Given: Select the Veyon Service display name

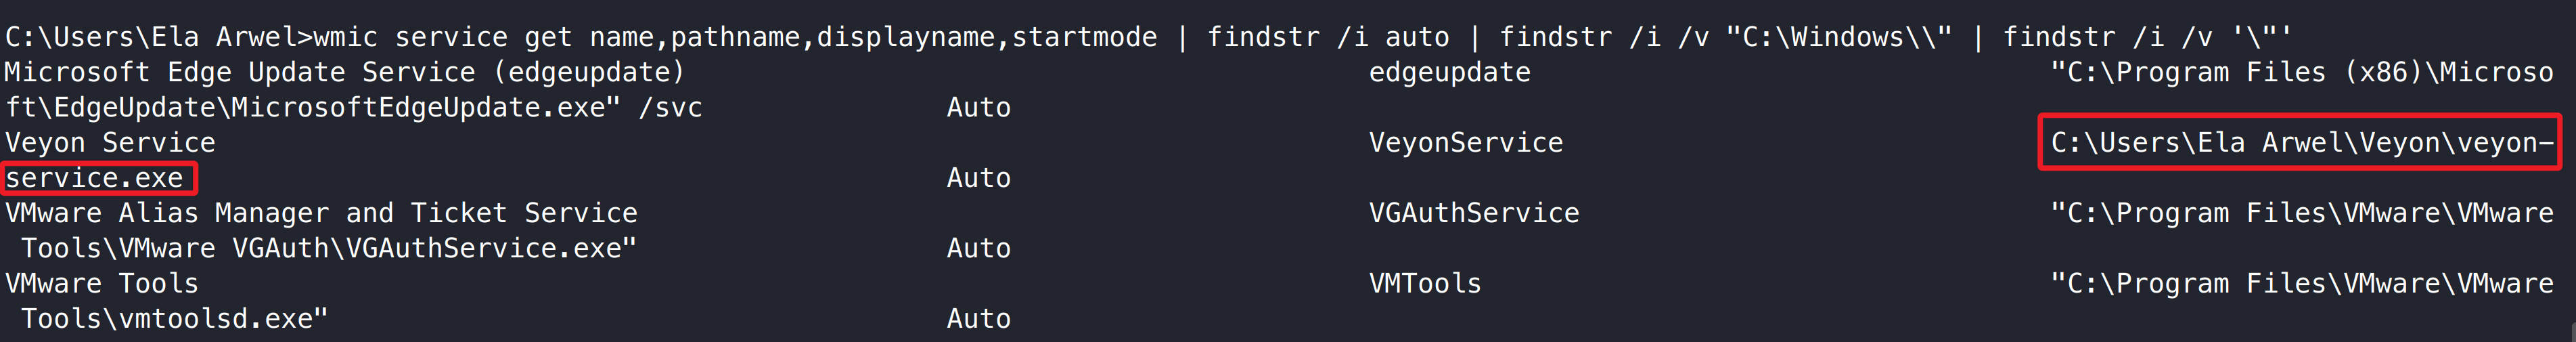Looking at the screenshot, I should tap(110, 142).
